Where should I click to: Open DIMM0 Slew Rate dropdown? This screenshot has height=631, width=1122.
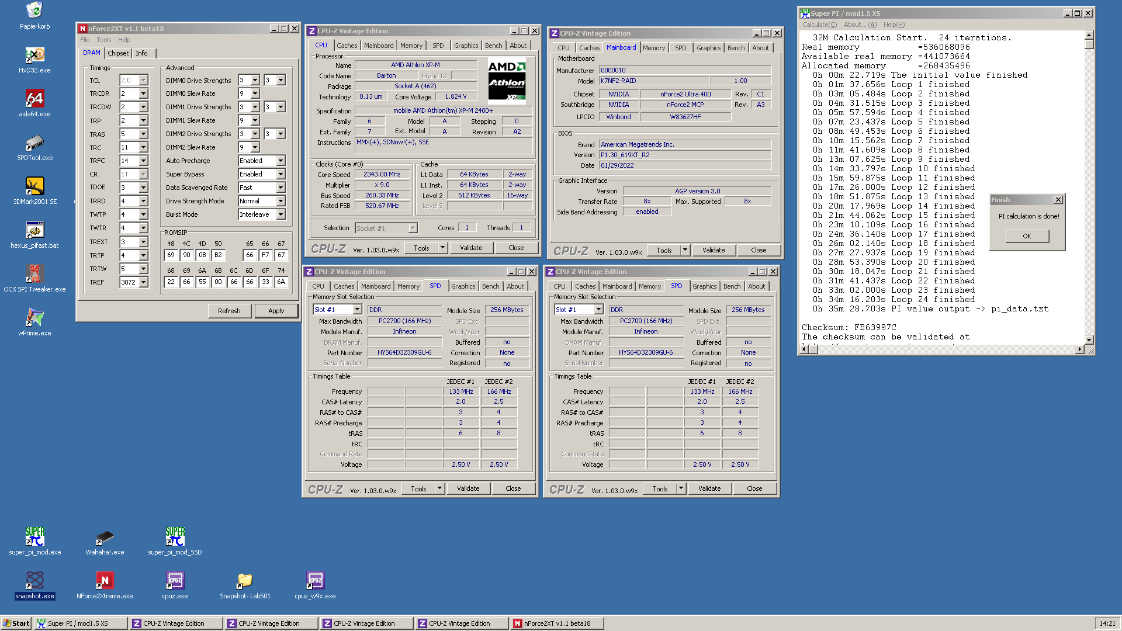coord(255,93)
